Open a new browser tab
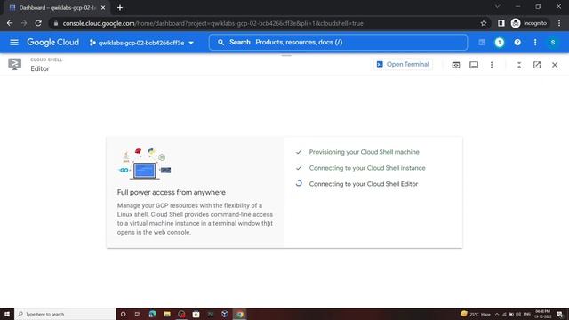This screenshot has height=320, width=569. [120, 8]
